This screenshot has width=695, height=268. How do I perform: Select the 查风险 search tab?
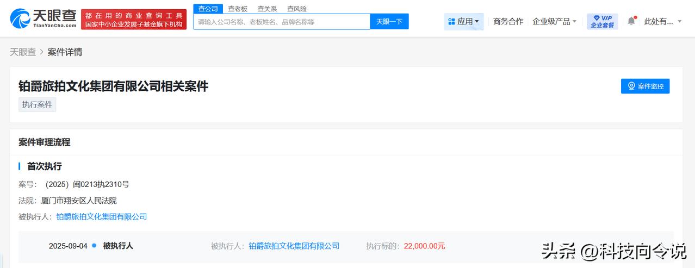click(297, 9)
